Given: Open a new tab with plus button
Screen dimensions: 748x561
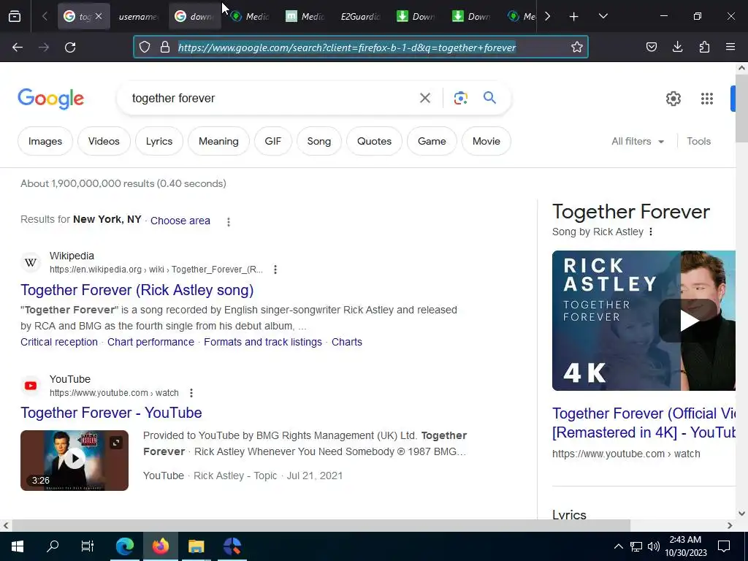Looking at the screenshot, I should 574,17.
